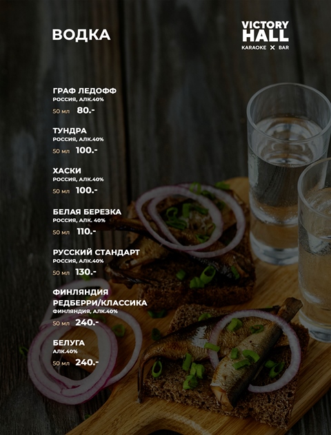The image size is (331, 435).
Task: Click the ВОДКА heading
Action: [81, 35]
